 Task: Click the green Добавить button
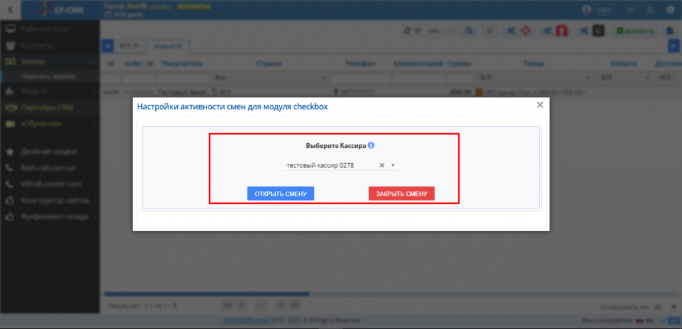click(x=635, y=31)
